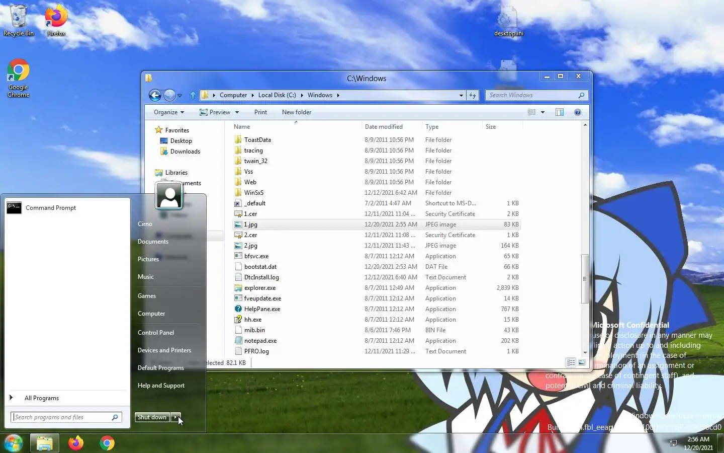The width and height of the screenshot is (724, 453).
Task: Open Default Programs in Start menu
Action: click(161, 368)
